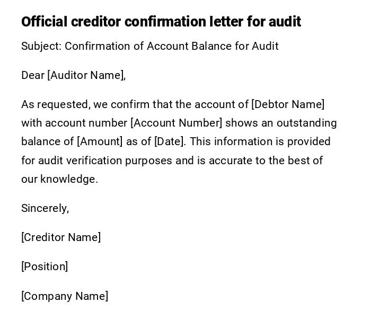
Task: Select the [Company Name] placeholder
Action: tap(65, 296)
